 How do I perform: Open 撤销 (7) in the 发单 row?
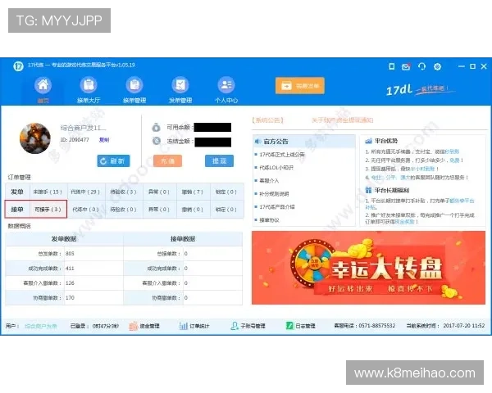[x=193, y=192]
